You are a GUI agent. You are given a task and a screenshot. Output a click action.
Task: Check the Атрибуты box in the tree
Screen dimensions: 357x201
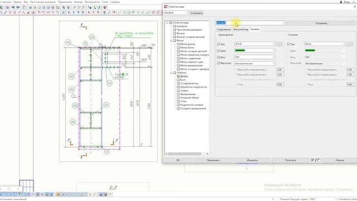click(x=175, y=26)
